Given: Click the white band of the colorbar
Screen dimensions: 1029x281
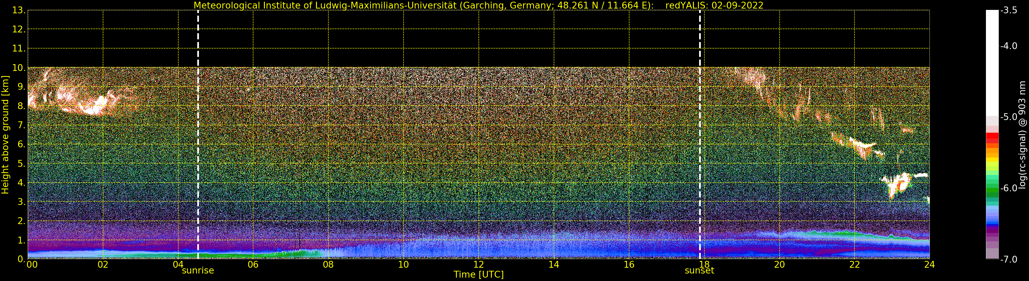Looking at the screenshot, I should pyautogui.click(x=992, y=63).
